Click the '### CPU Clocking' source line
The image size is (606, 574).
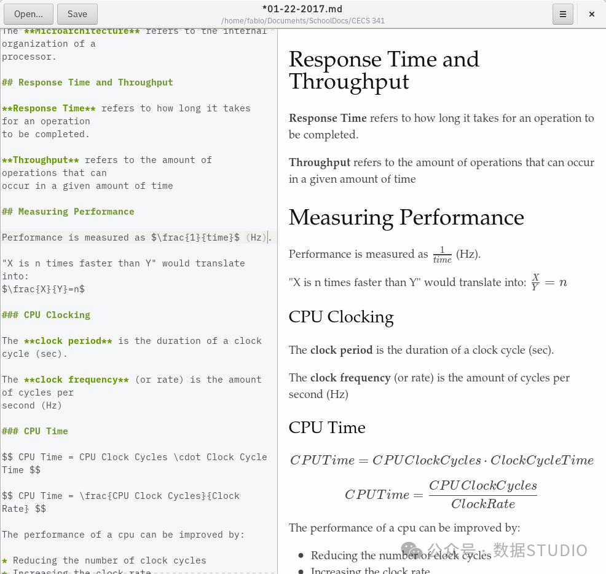[46, 315]
